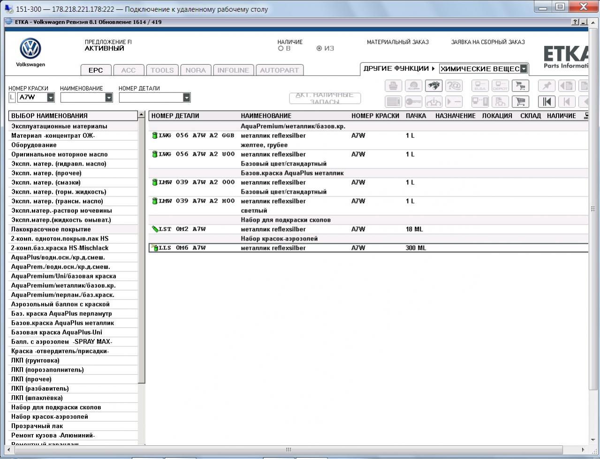The image size is (600, 459).
Task: Click the key icon in the toolbar
Action: tap(413, 101)
